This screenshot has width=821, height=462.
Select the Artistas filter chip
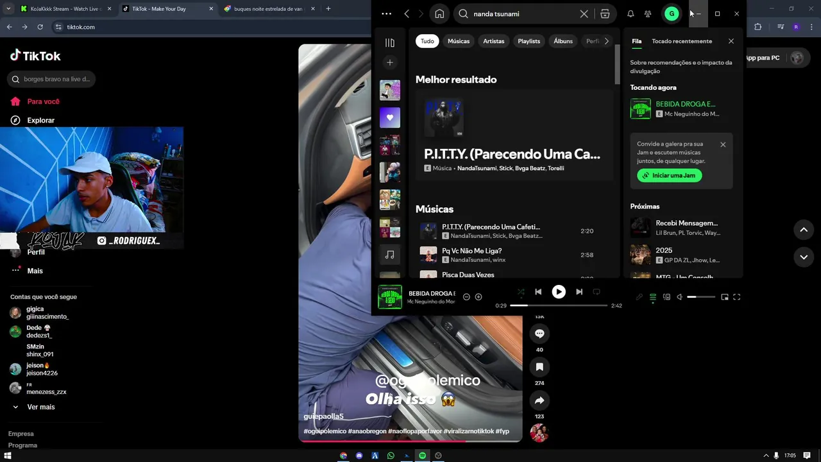(494, 41)
